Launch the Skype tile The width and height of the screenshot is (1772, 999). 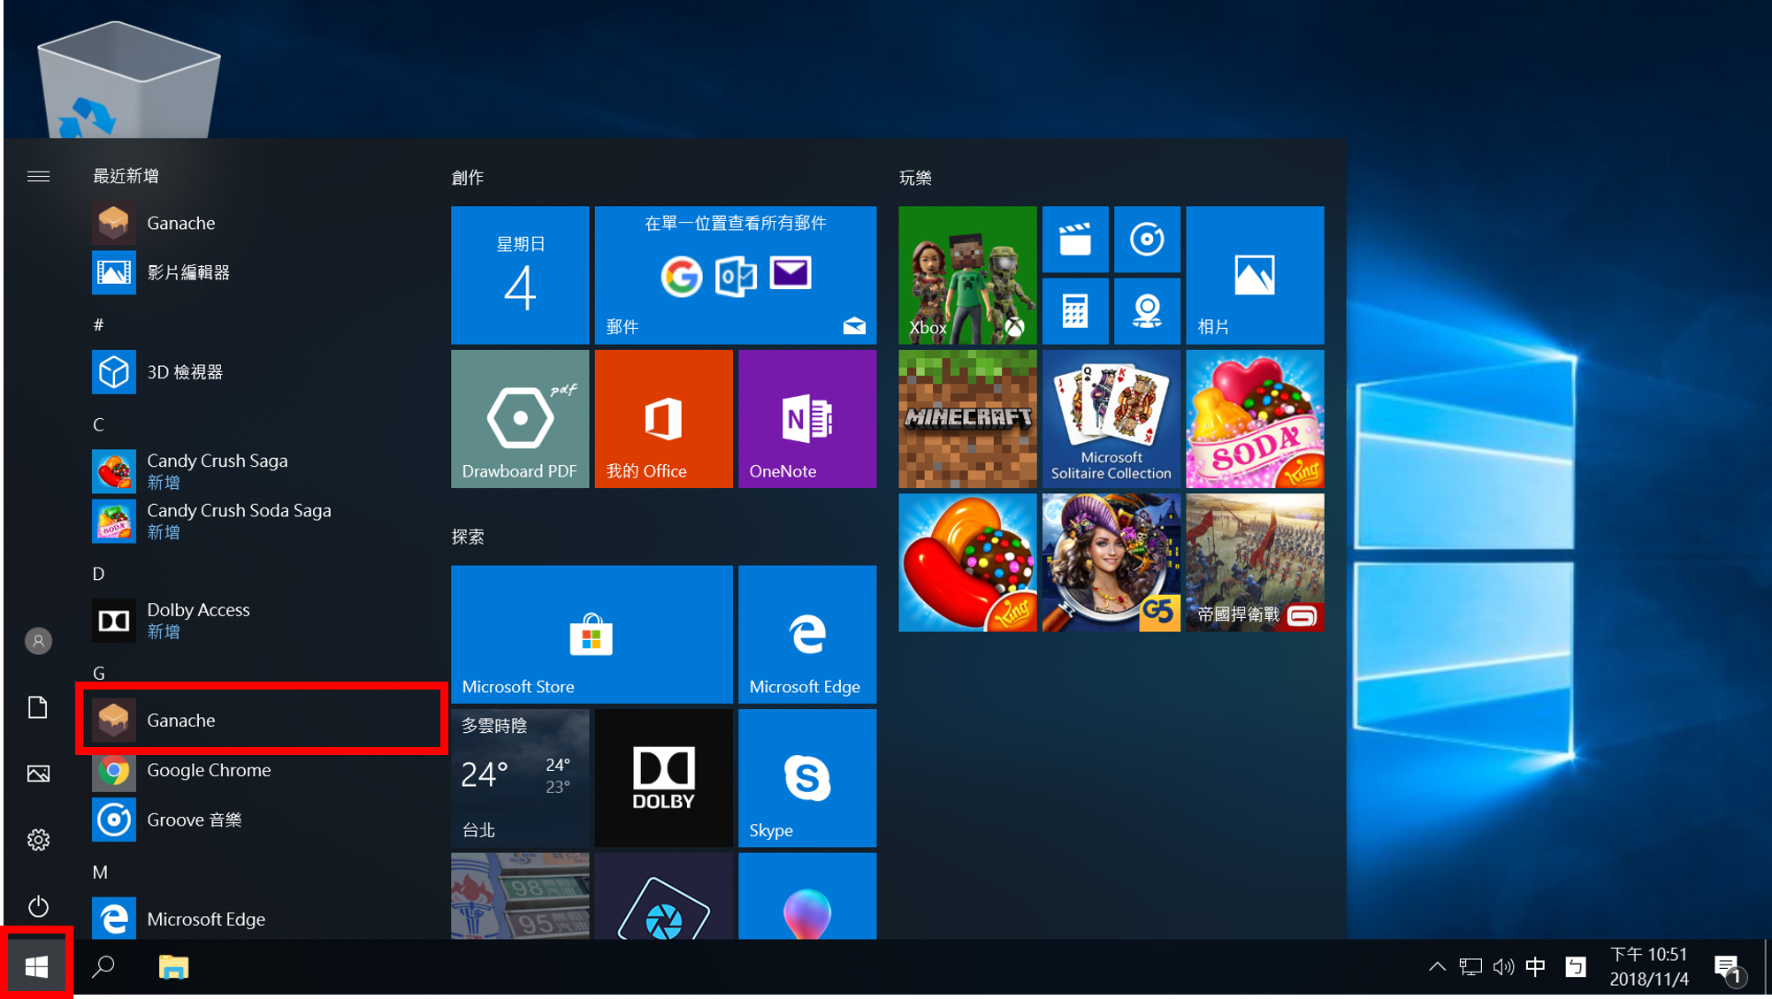tap(806, 777)
